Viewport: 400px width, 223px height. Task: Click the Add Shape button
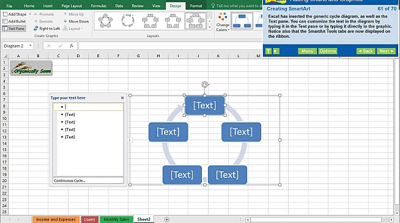(15, 14)
